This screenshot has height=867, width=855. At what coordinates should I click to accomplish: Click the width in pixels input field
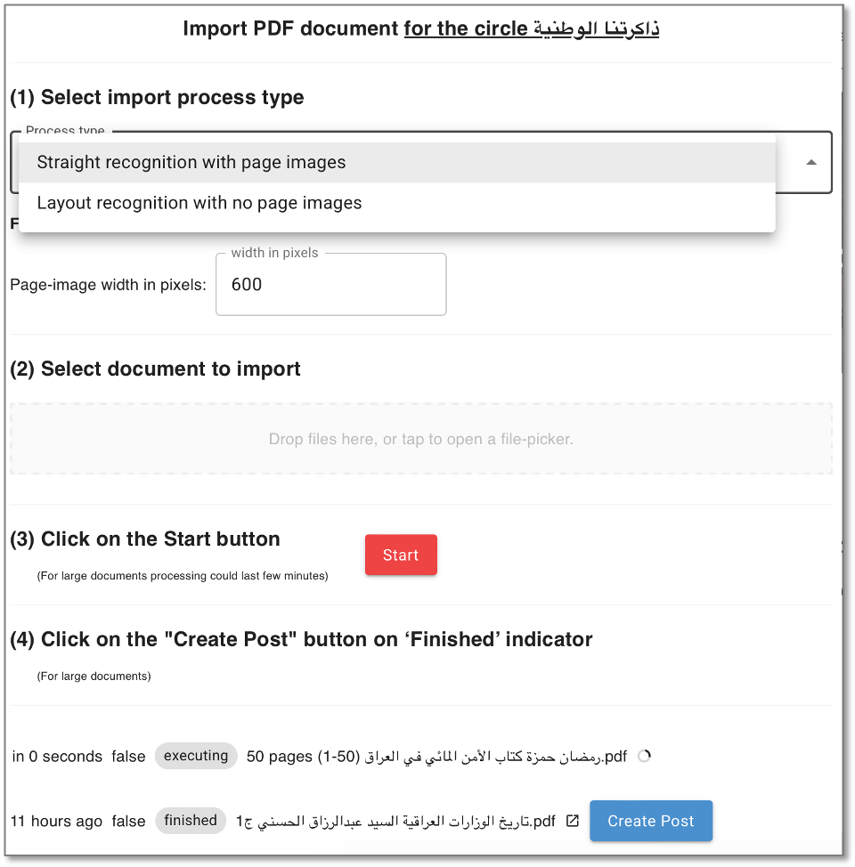click(x=330, y=285)
